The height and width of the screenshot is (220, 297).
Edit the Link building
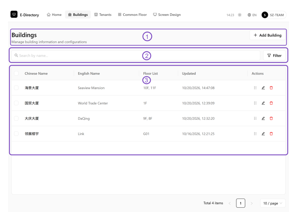[263, 134]
